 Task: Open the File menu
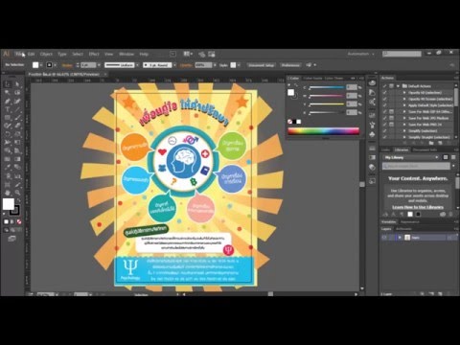[20, 54]
